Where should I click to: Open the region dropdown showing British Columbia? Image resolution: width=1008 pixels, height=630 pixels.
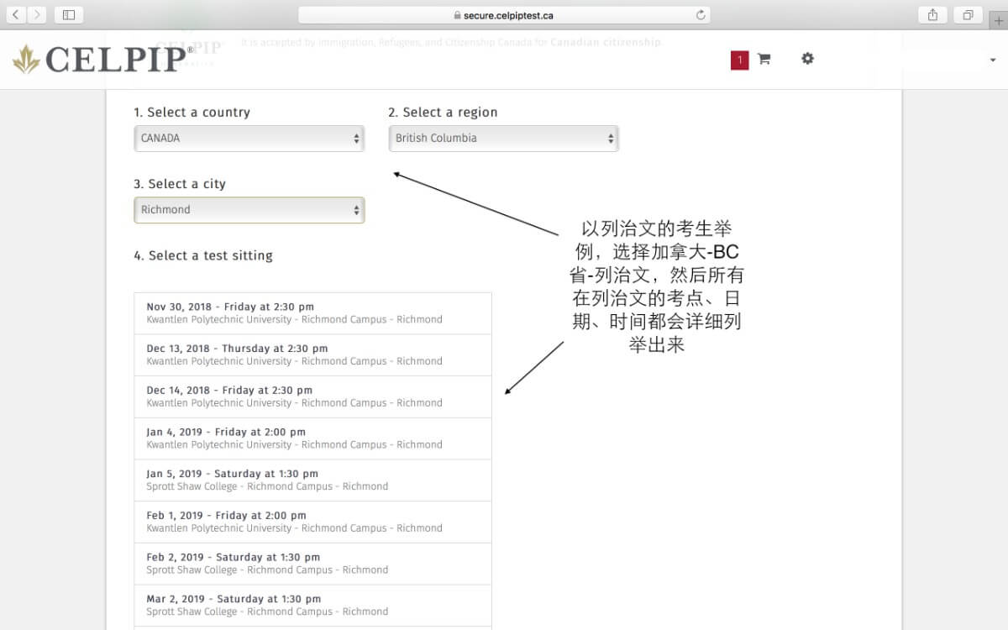503,139
